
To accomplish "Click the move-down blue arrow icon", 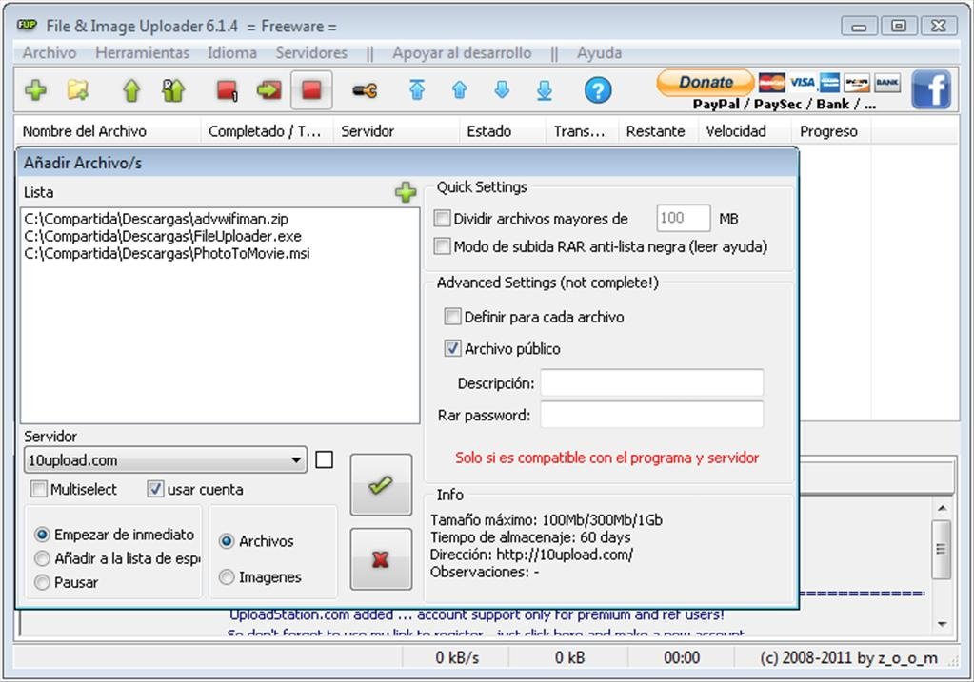I will coord(502,90).
